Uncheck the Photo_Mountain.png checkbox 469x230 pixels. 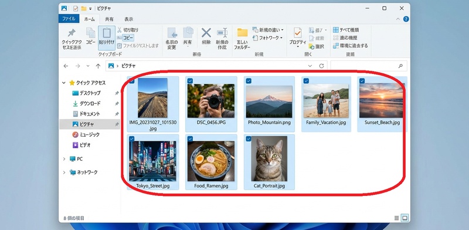point(248,80)
